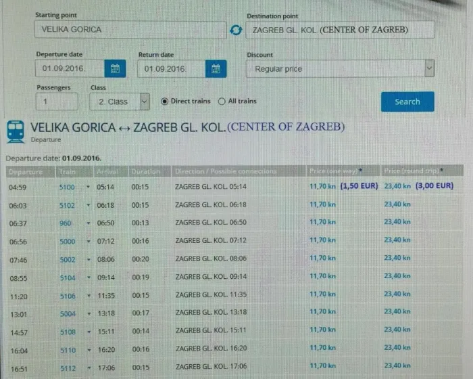Select one-way price for 07:46 train

coord(322,259)
